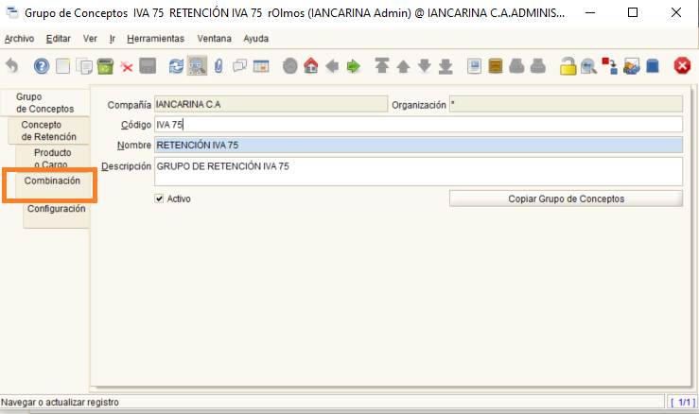This screenshot has width=699, height=414.
Task: Go to previous record up arrow
Action: click(x=403, y=66)
